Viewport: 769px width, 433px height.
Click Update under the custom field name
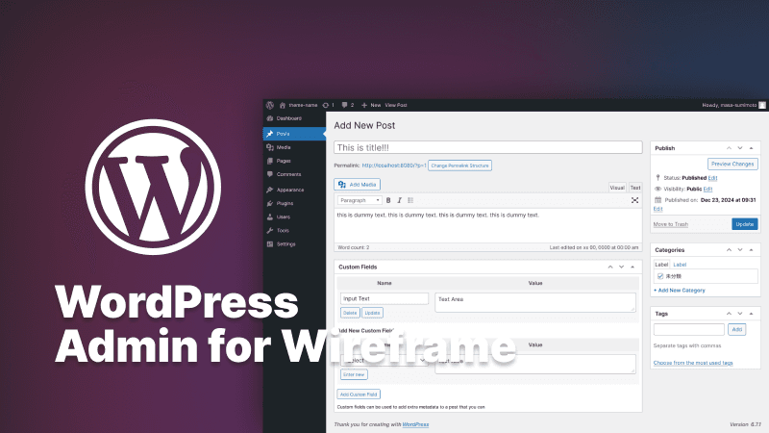(x=372, y=313)
